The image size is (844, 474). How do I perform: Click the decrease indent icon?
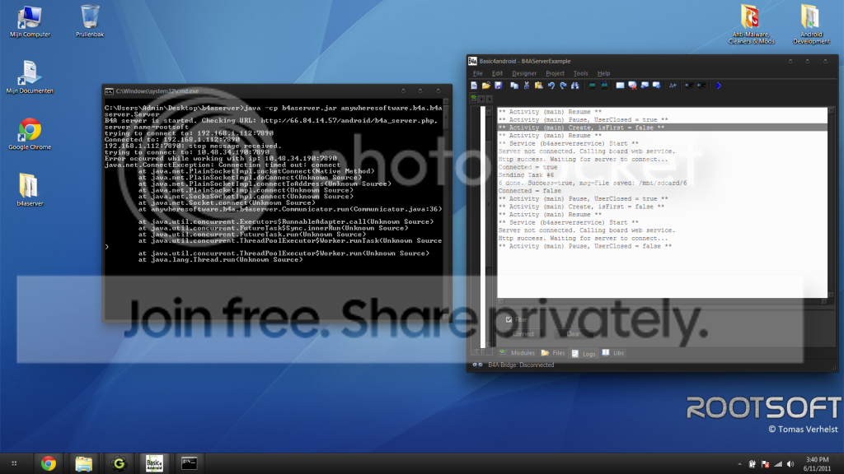pos(689,86)
